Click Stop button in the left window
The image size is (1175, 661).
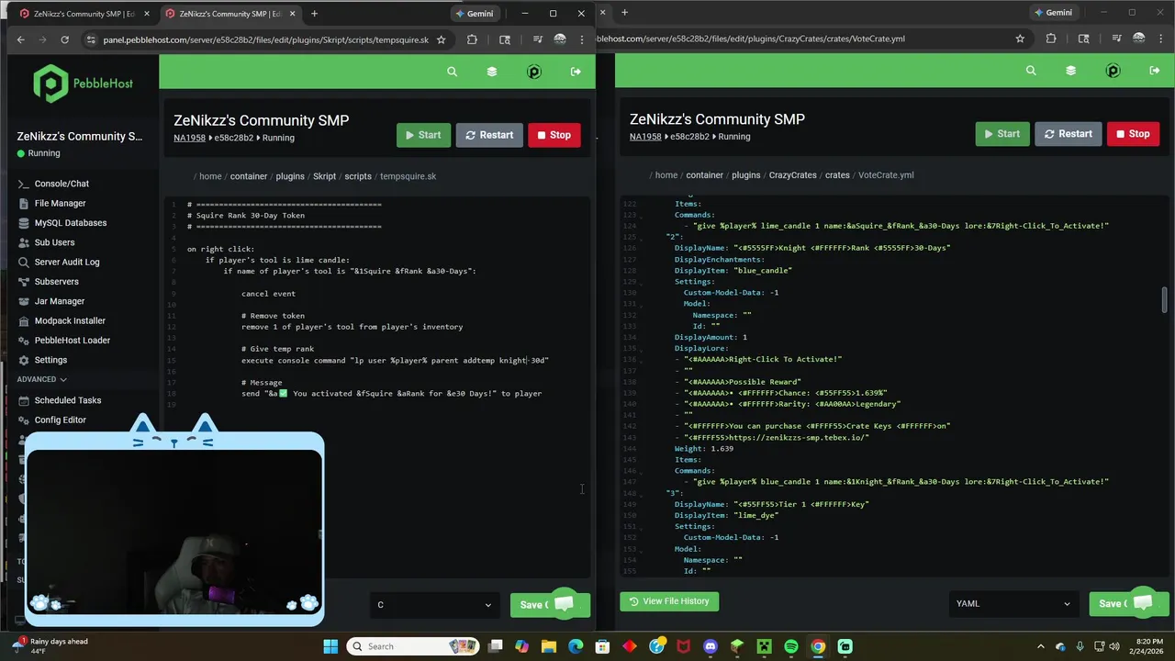pos(554,135)
